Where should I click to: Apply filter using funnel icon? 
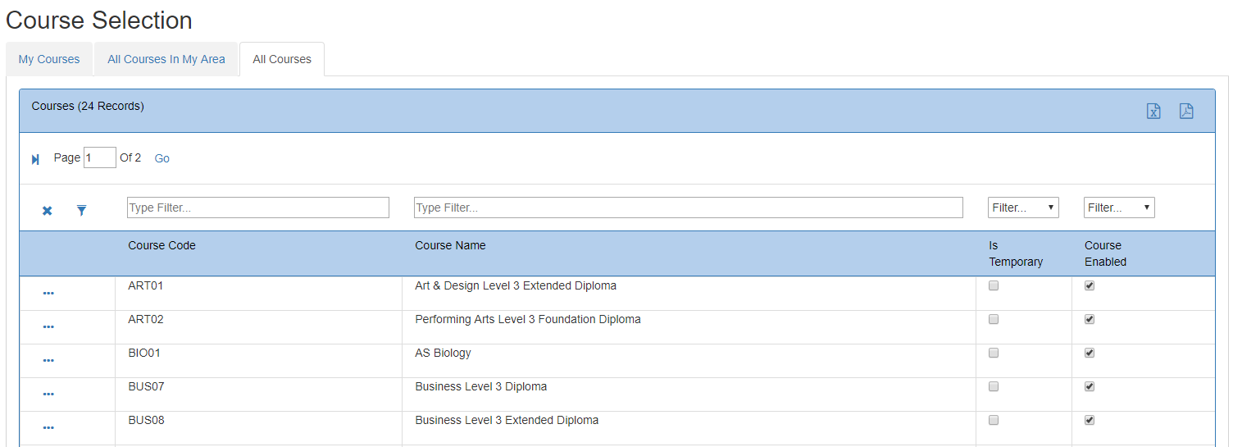pos(82,211)
